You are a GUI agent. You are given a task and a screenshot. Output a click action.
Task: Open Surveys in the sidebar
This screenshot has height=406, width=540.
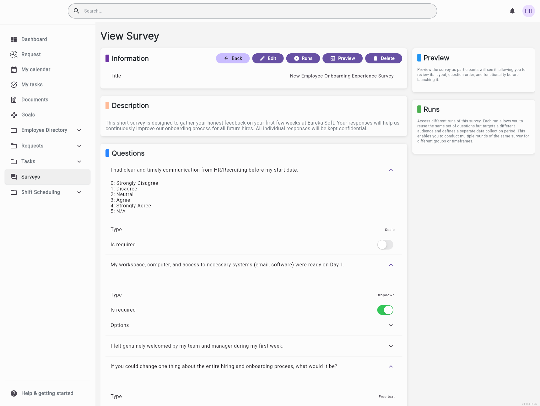[x=30, y=177]
